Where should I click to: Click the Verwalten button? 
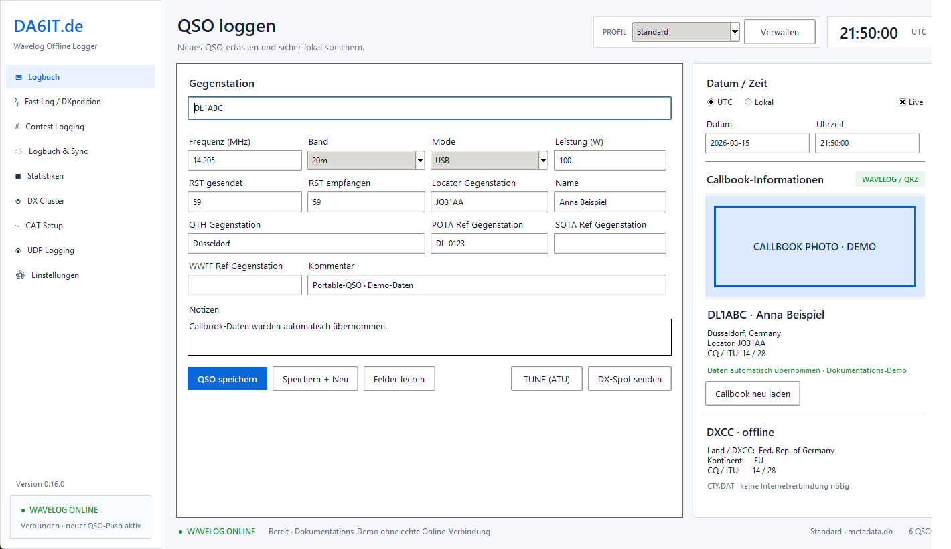click(x=780, y=32)
